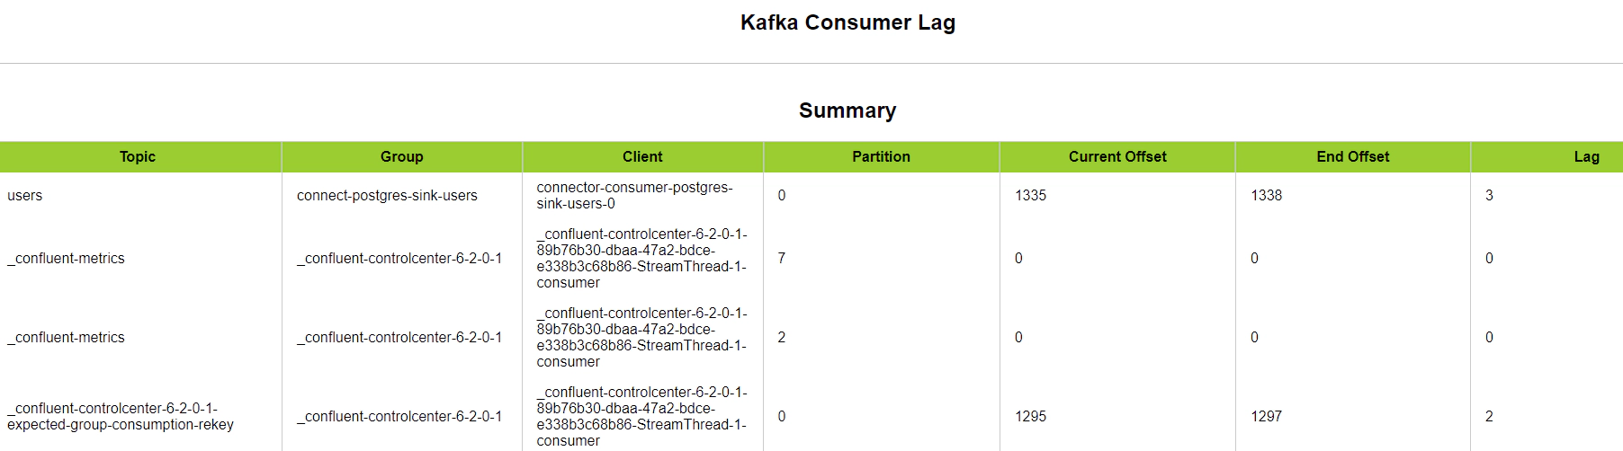This screenshot has width=1623, height=451.
Task: Click lag value 3 in users row
Action: click(1489, 195)
